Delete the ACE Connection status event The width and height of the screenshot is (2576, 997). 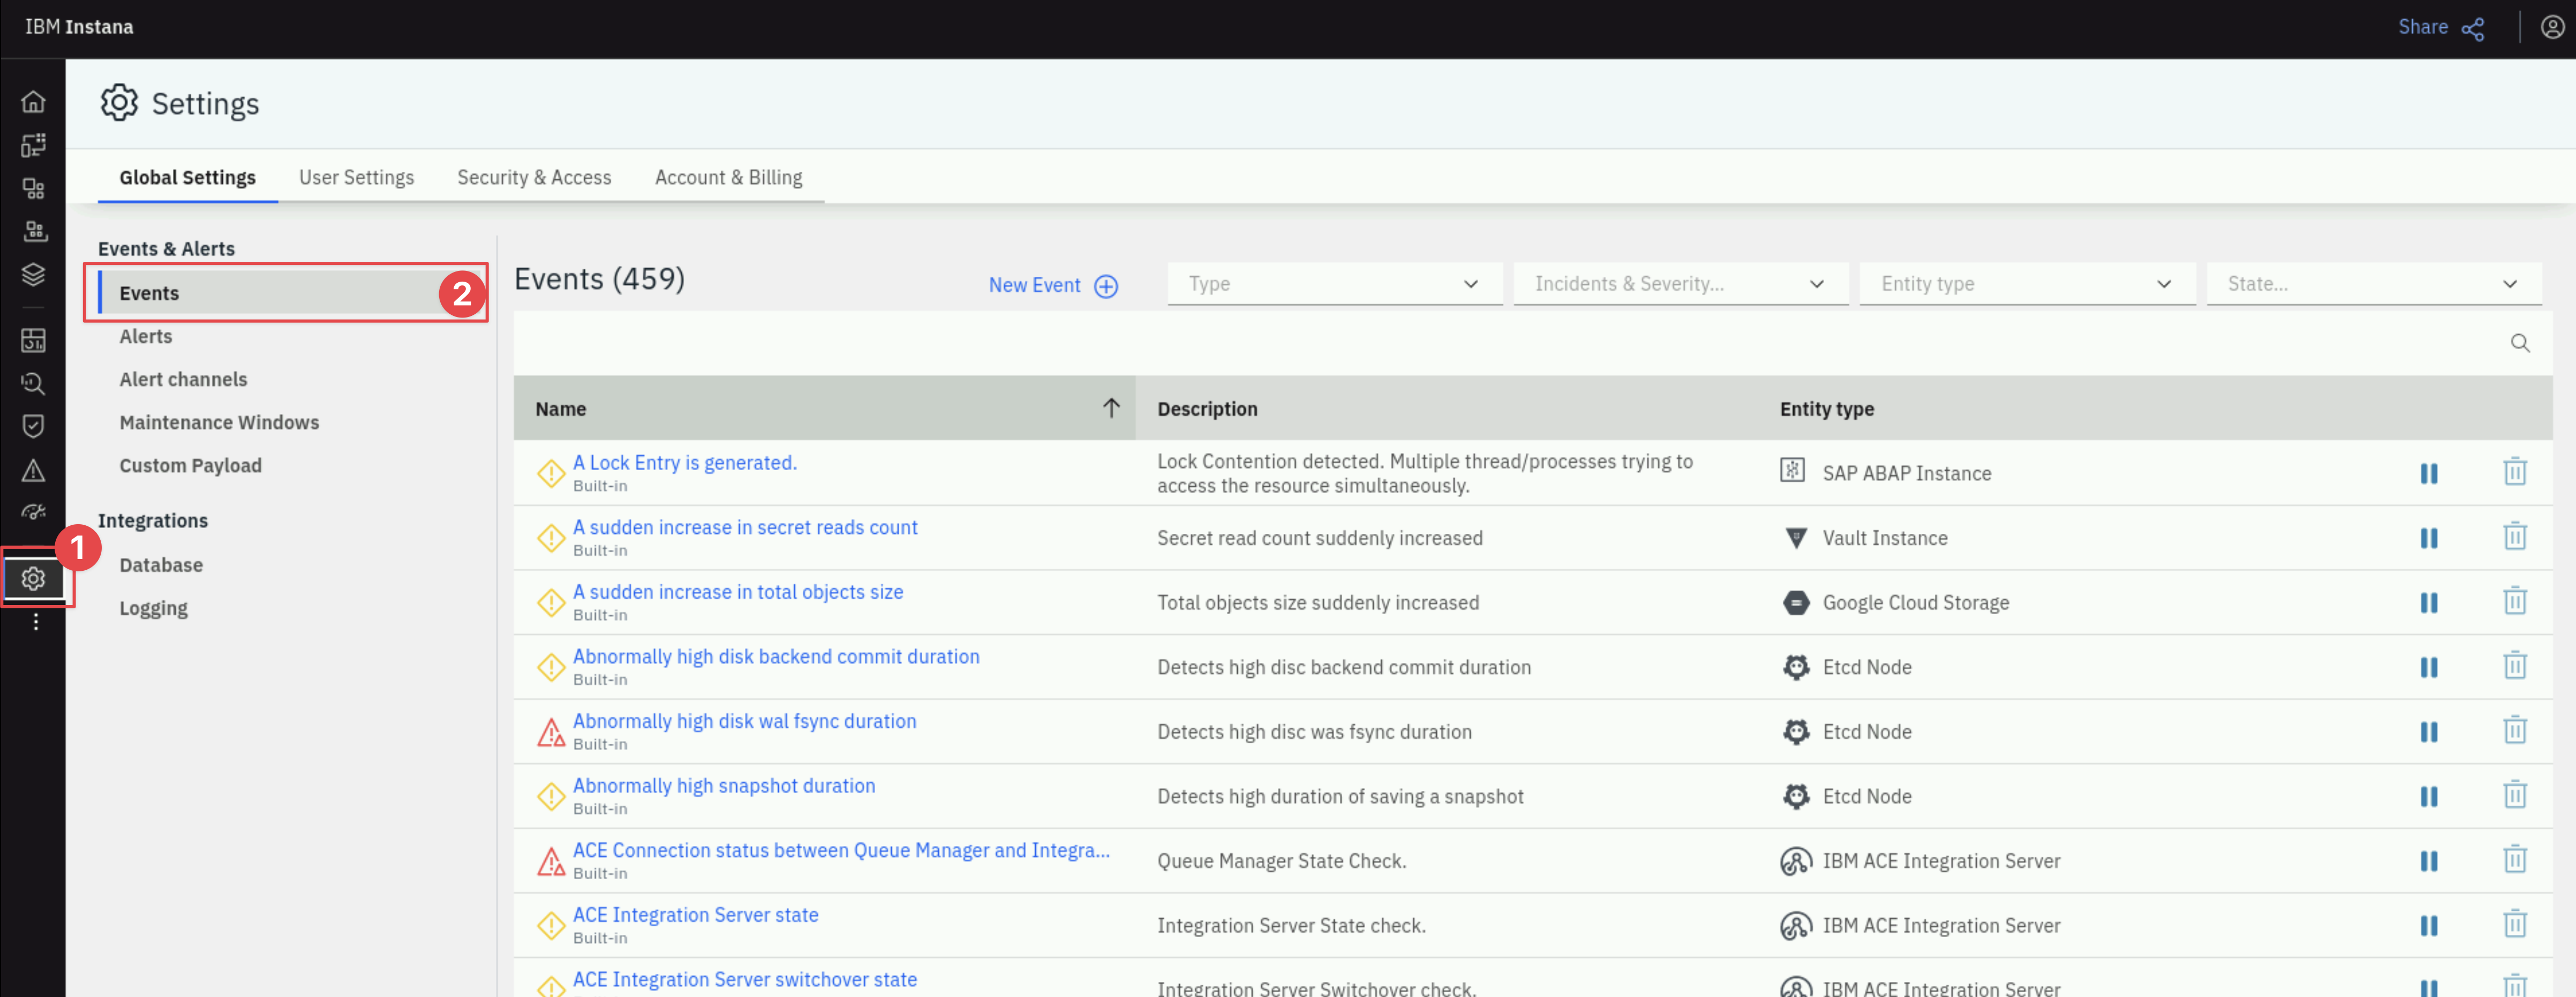pos(2514,860)
